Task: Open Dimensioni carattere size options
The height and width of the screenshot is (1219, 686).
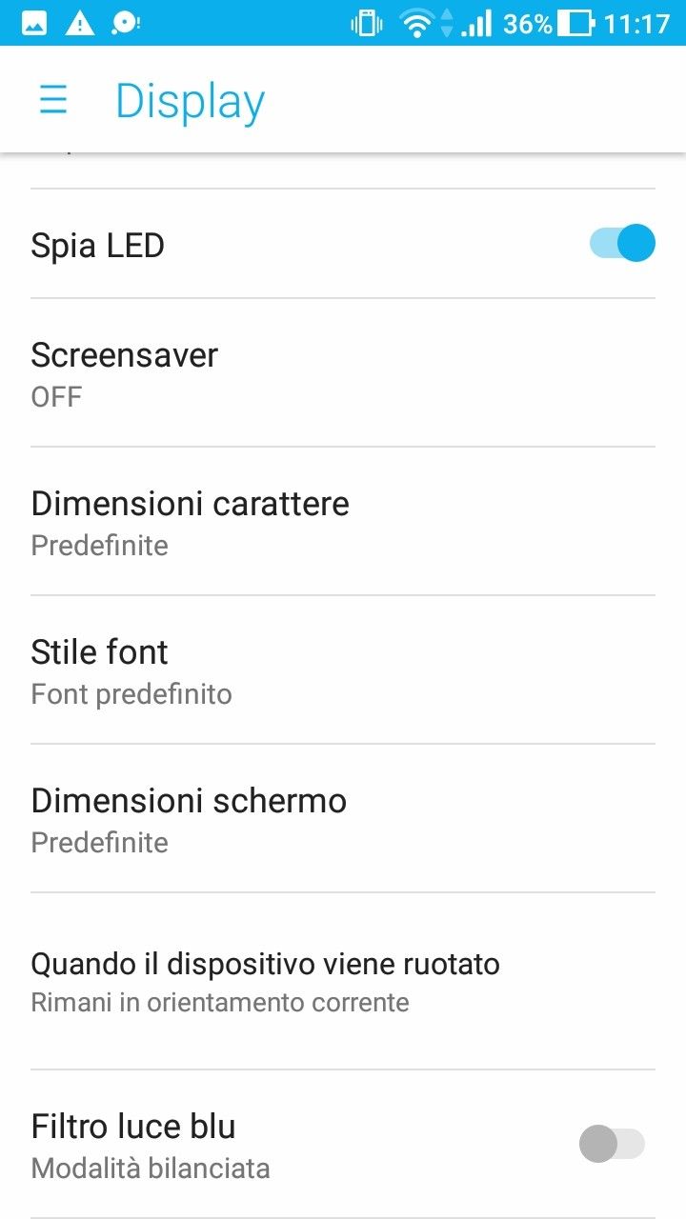Action: point(343,521)
